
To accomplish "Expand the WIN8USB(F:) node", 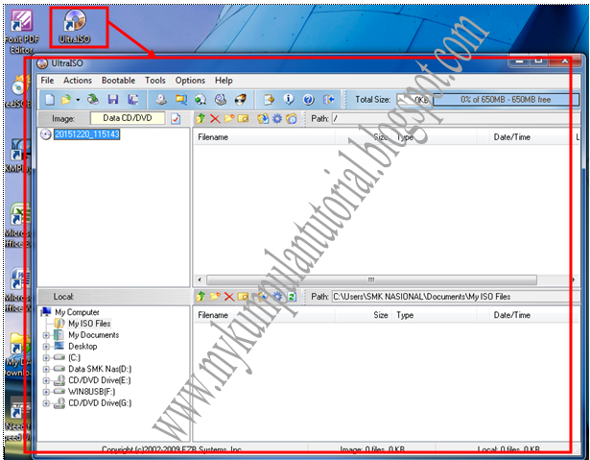I will click(x=46, y=392).
